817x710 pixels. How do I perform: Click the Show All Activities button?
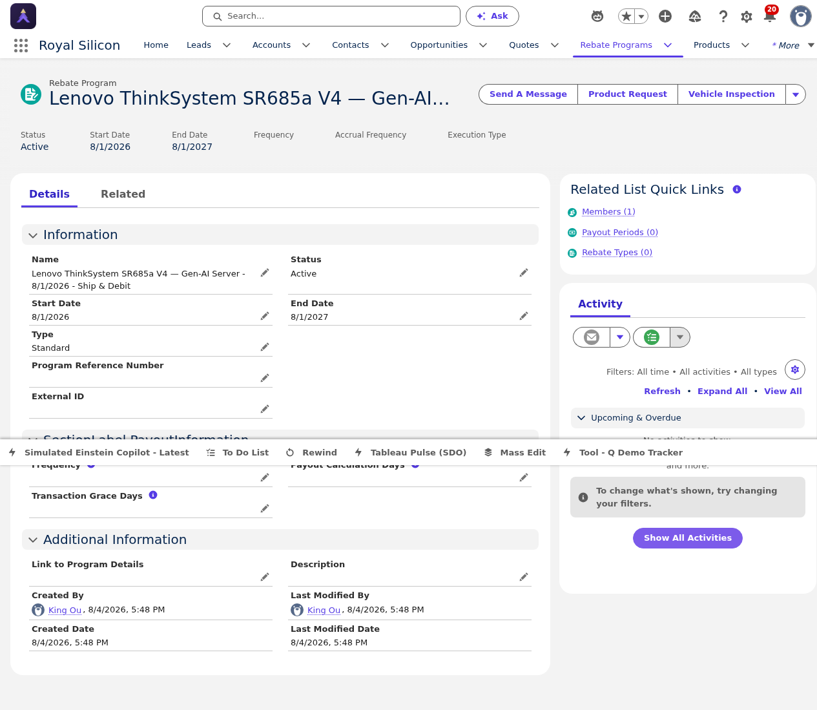pos(688,538)
